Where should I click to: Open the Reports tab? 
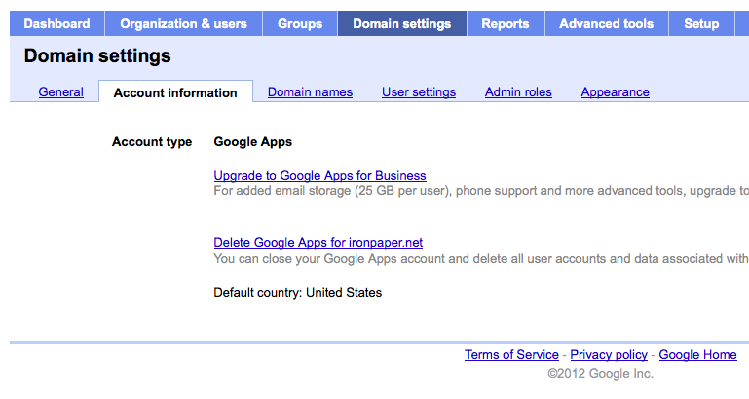pyautogui.click(x=506, y=24)
